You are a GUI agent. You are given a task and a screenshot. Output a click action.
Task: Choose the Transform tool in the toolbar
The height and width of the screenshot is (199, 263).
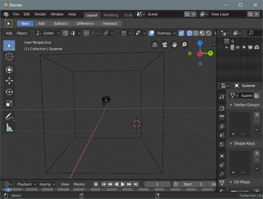click(9, 70)
